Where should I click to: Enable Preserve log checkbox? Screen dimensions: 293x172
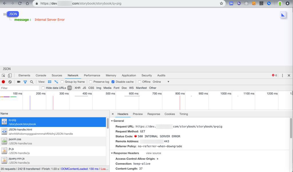coord(91,82)
